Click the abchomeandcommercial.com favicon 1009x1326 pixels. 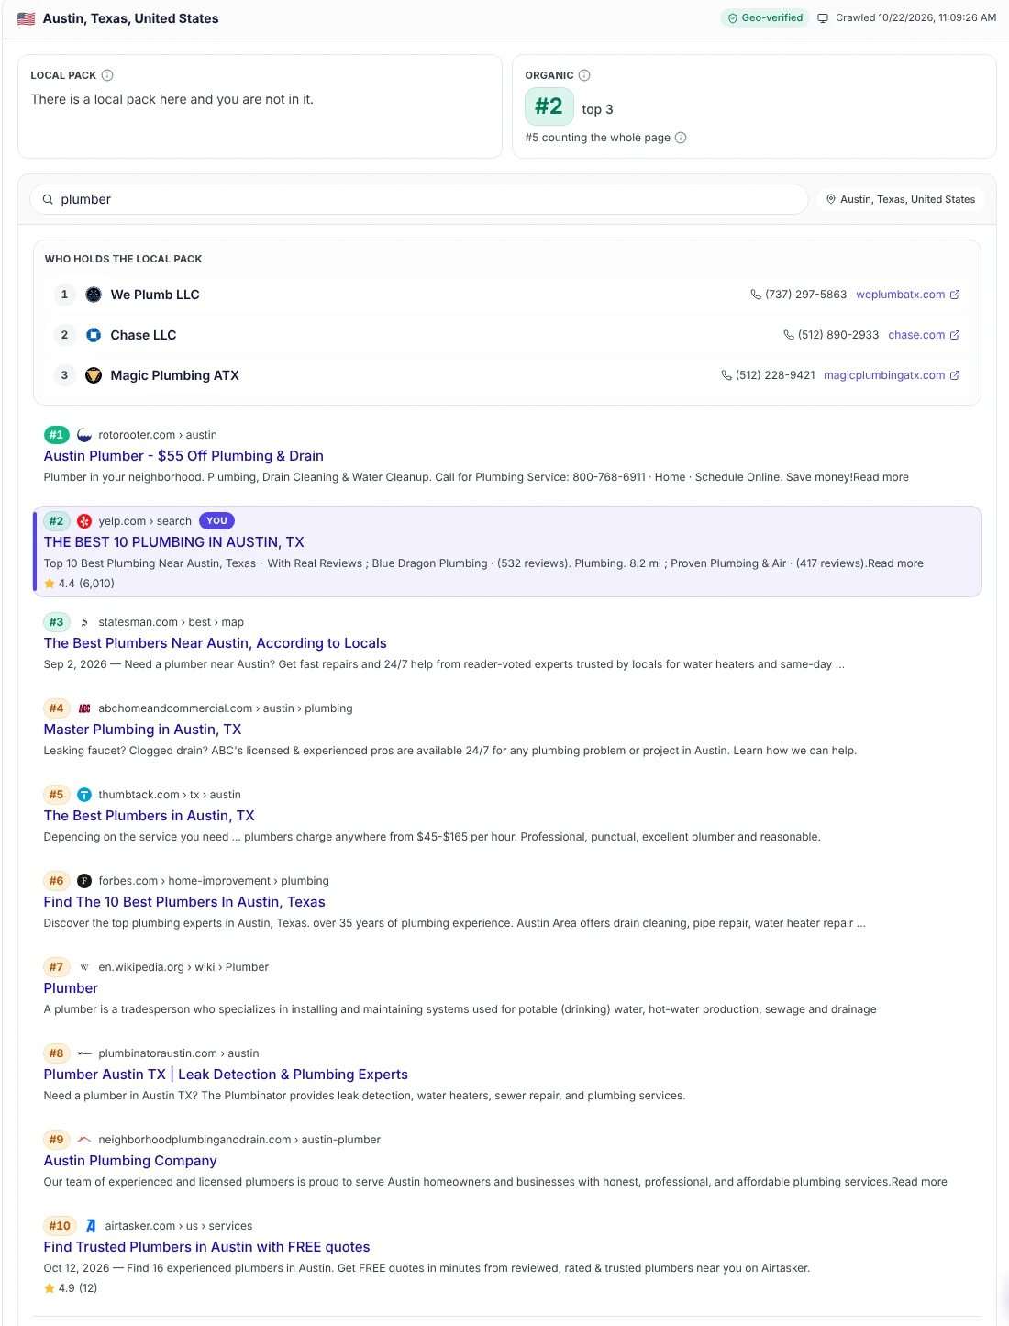[x=84, y=708]
